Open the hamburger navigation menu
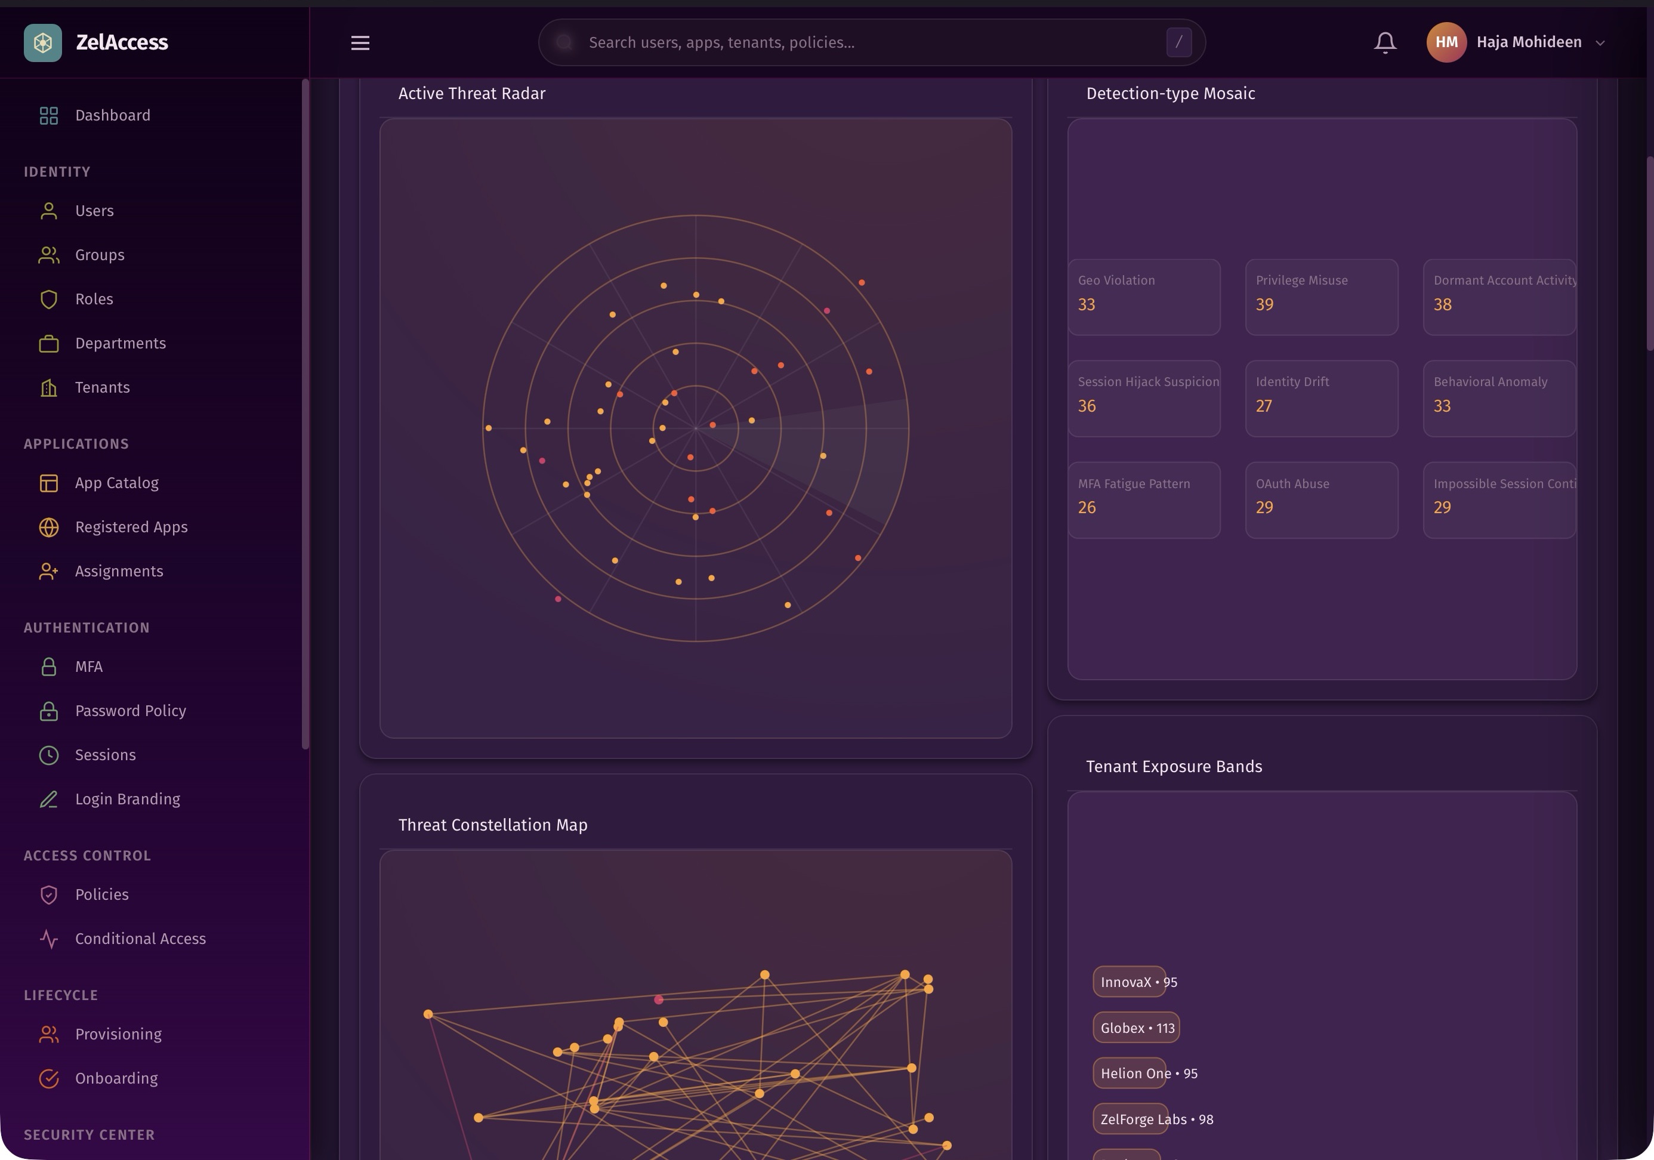Image resolution: width=1654 pixels, height=1160 pixels. coord(359,42)
